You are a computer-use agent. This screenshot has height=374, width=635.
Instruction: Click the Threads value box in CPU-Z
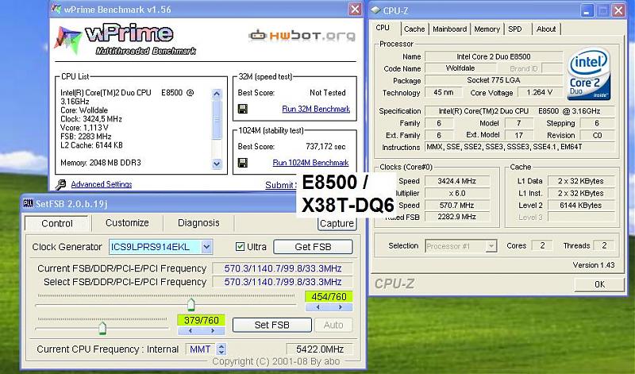(604, 245)
